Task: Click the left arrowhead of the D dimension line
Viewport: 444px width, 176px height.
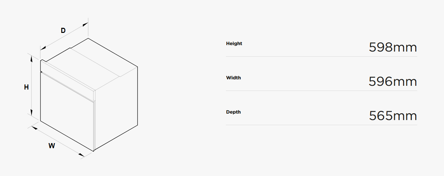Action: coord(43,48)
